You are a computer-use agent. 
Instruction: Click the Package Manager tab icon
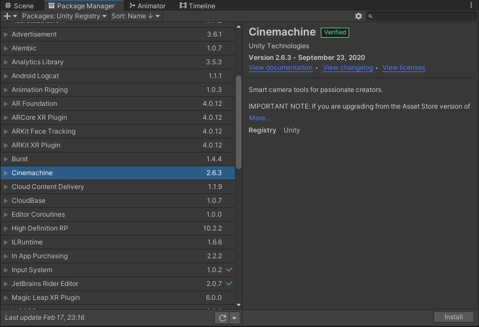pos(50,6)
